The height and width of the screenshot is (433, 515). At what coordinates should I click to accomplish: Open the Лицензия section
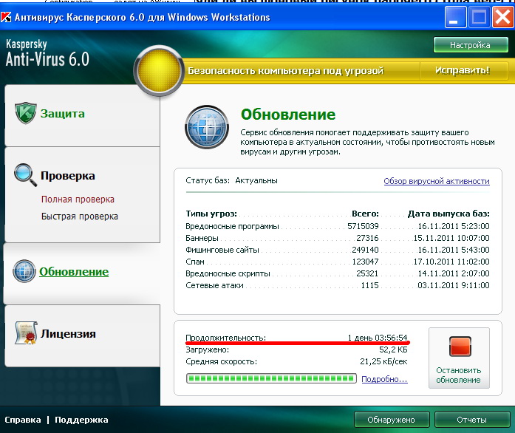68,333
